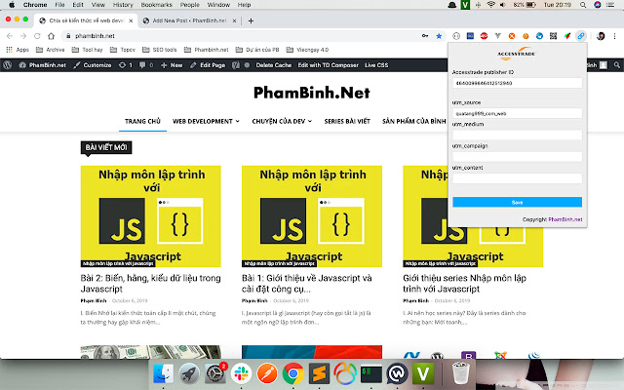Click the Bài 2 article JS thumbnail

point(150,216)
